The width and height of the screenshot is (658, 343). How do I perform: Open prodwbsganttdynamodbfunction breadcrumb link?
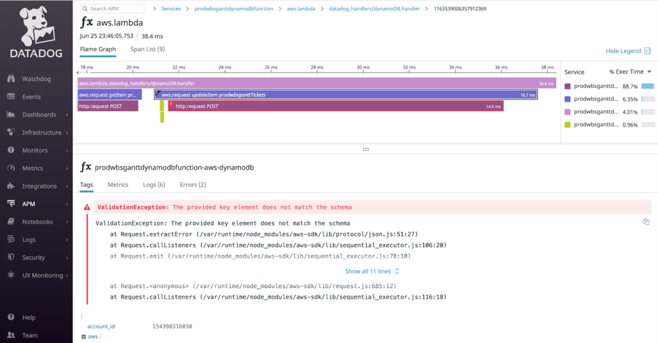[234, 8]
